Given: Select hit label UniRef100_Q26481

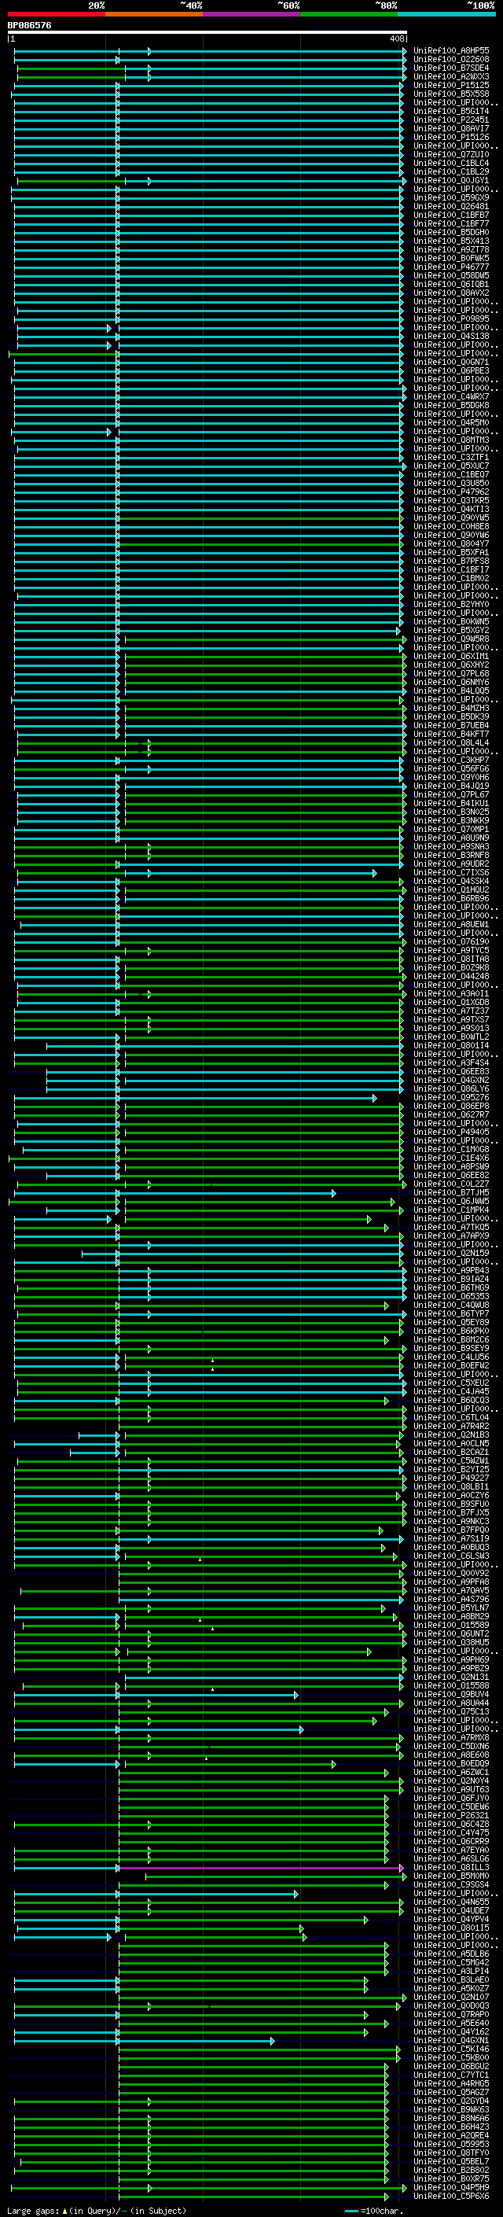Looking at the screenshot, I should click(451, 207).
